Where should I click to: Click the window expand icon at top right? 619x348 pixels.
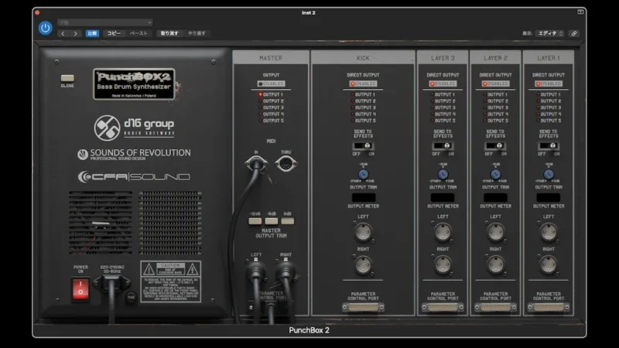pyautogui.click(x=580, y=12)
